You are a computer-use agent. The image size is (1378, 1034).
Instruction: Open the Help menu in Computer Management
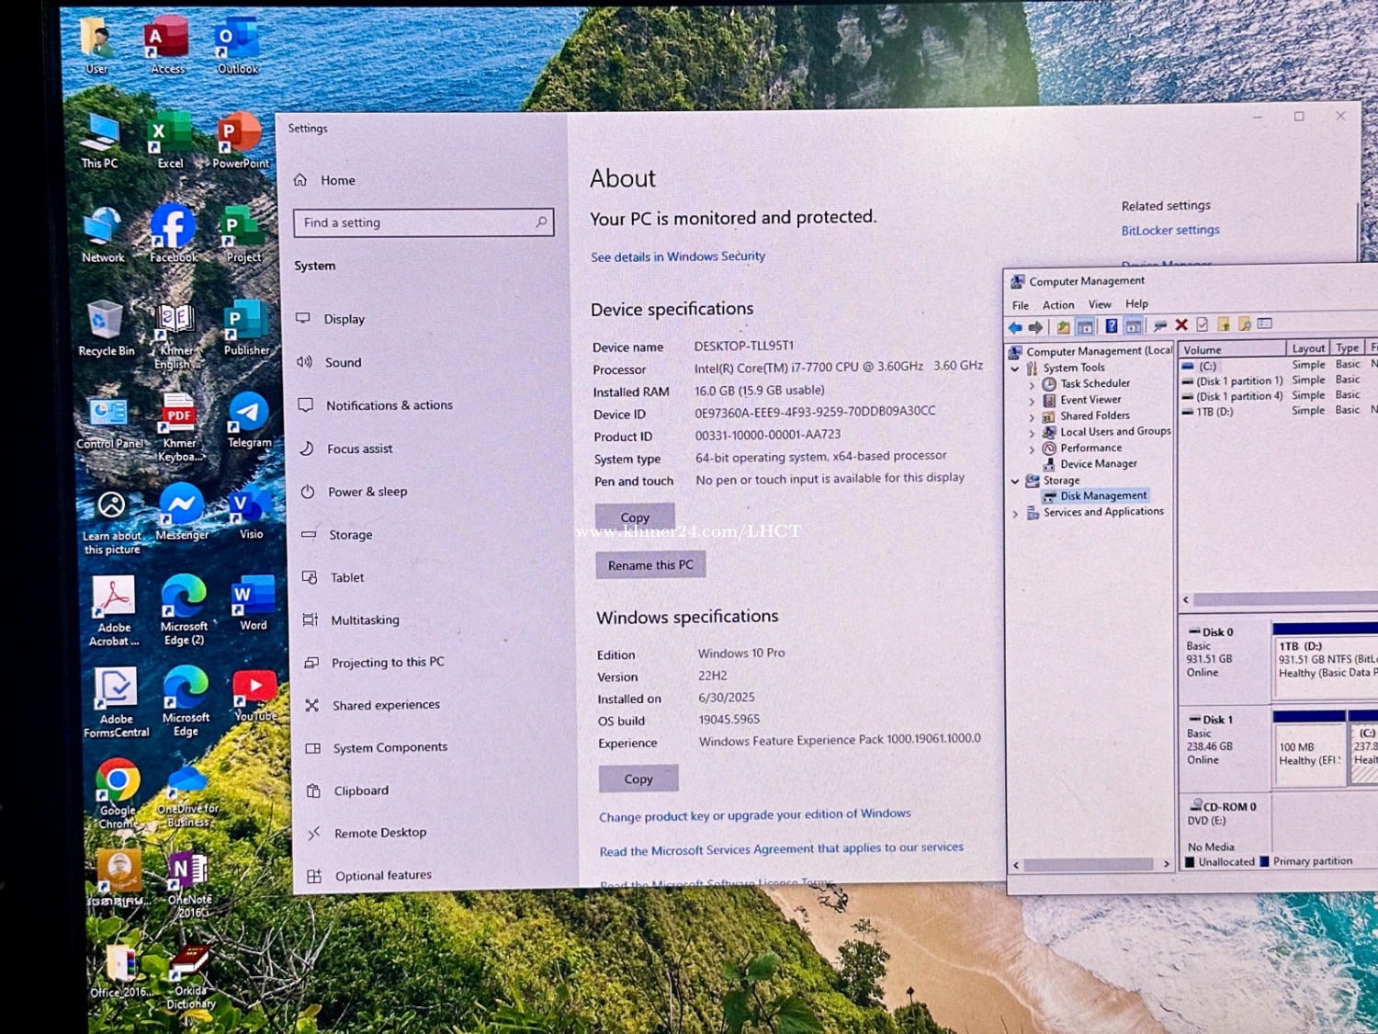pyautogui.click(x=1137, y=303)
